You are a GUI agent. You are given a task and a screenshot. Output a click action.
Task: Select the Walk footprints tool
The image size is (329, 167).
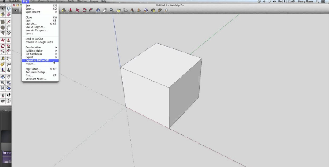coord(8,96)
